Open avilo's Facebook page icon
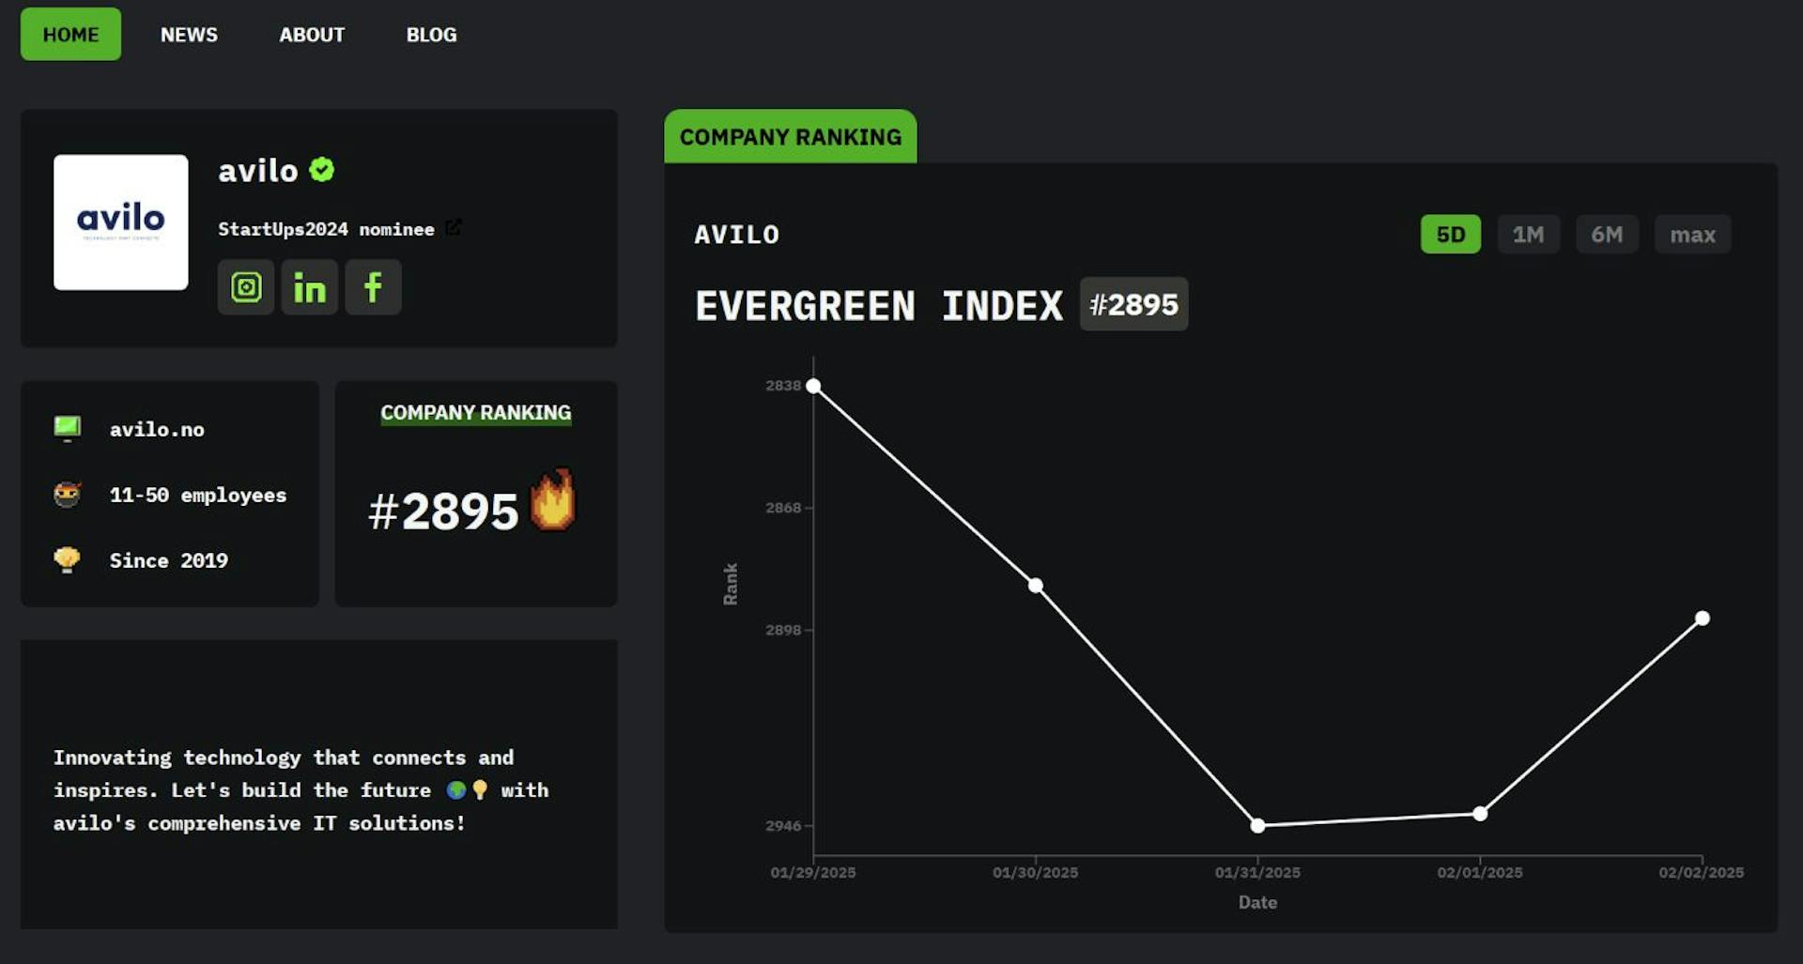 pyautogui.click(x=373, y=287)
